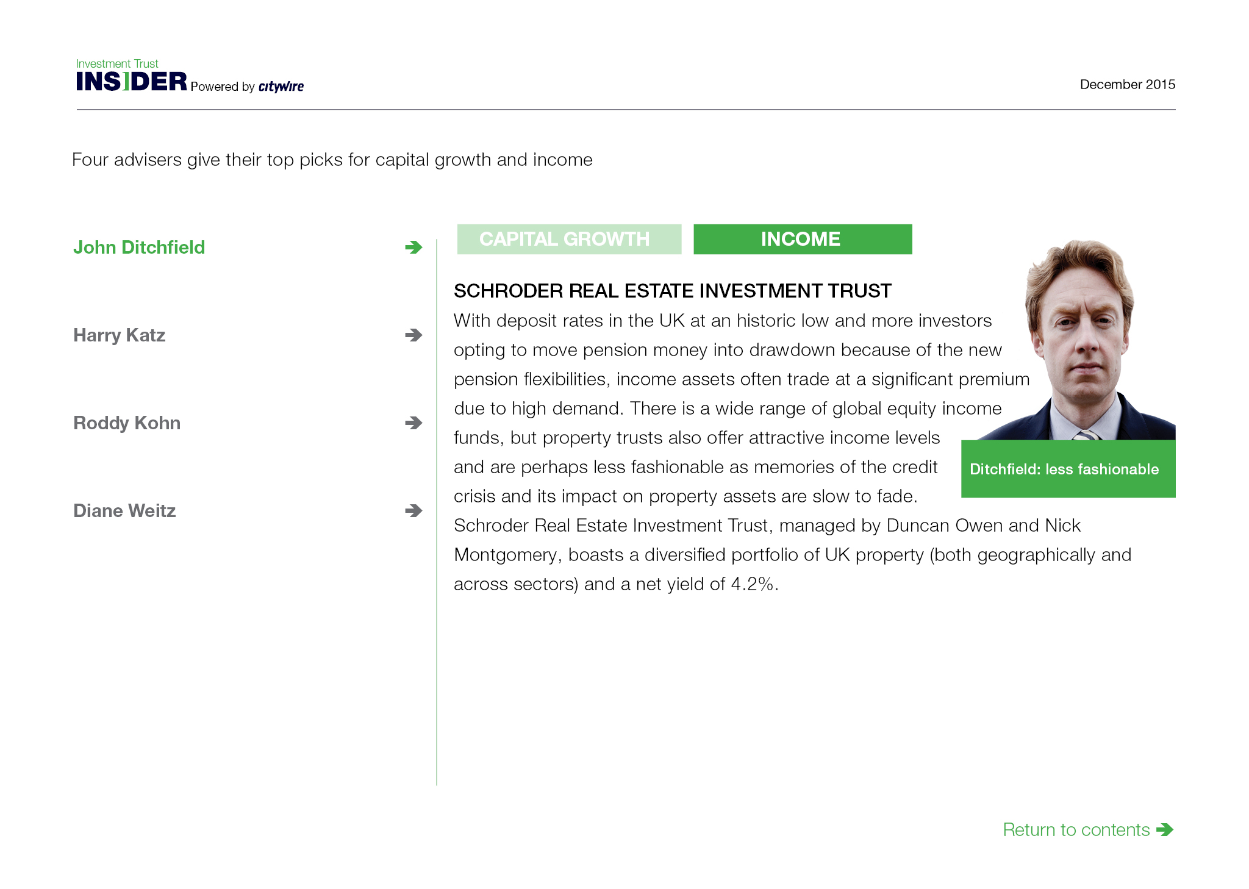Click the arrow beside Roddy Kohn

pyautogui.click(x=413, y=423)
